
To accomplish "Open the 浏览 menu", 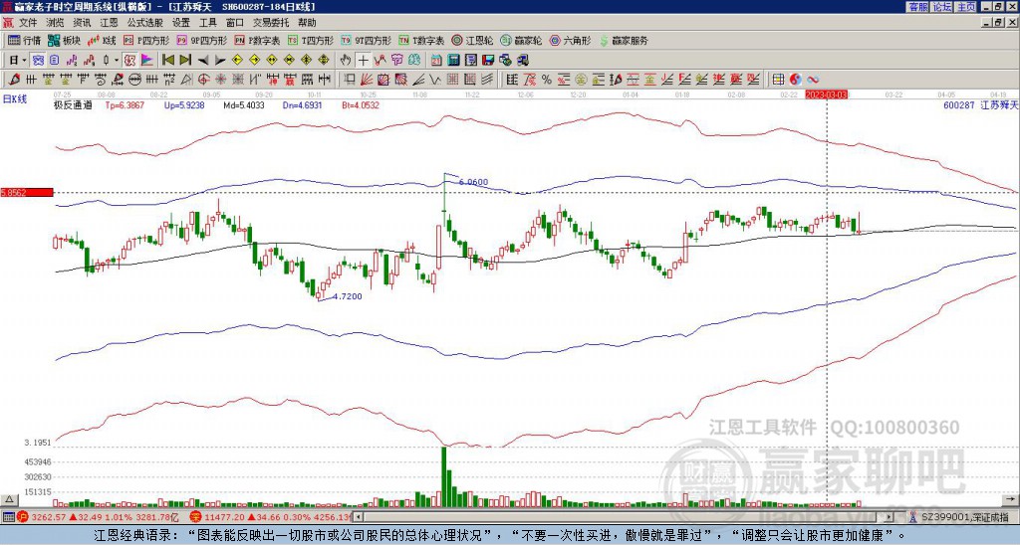I will [x=55, y=23].
